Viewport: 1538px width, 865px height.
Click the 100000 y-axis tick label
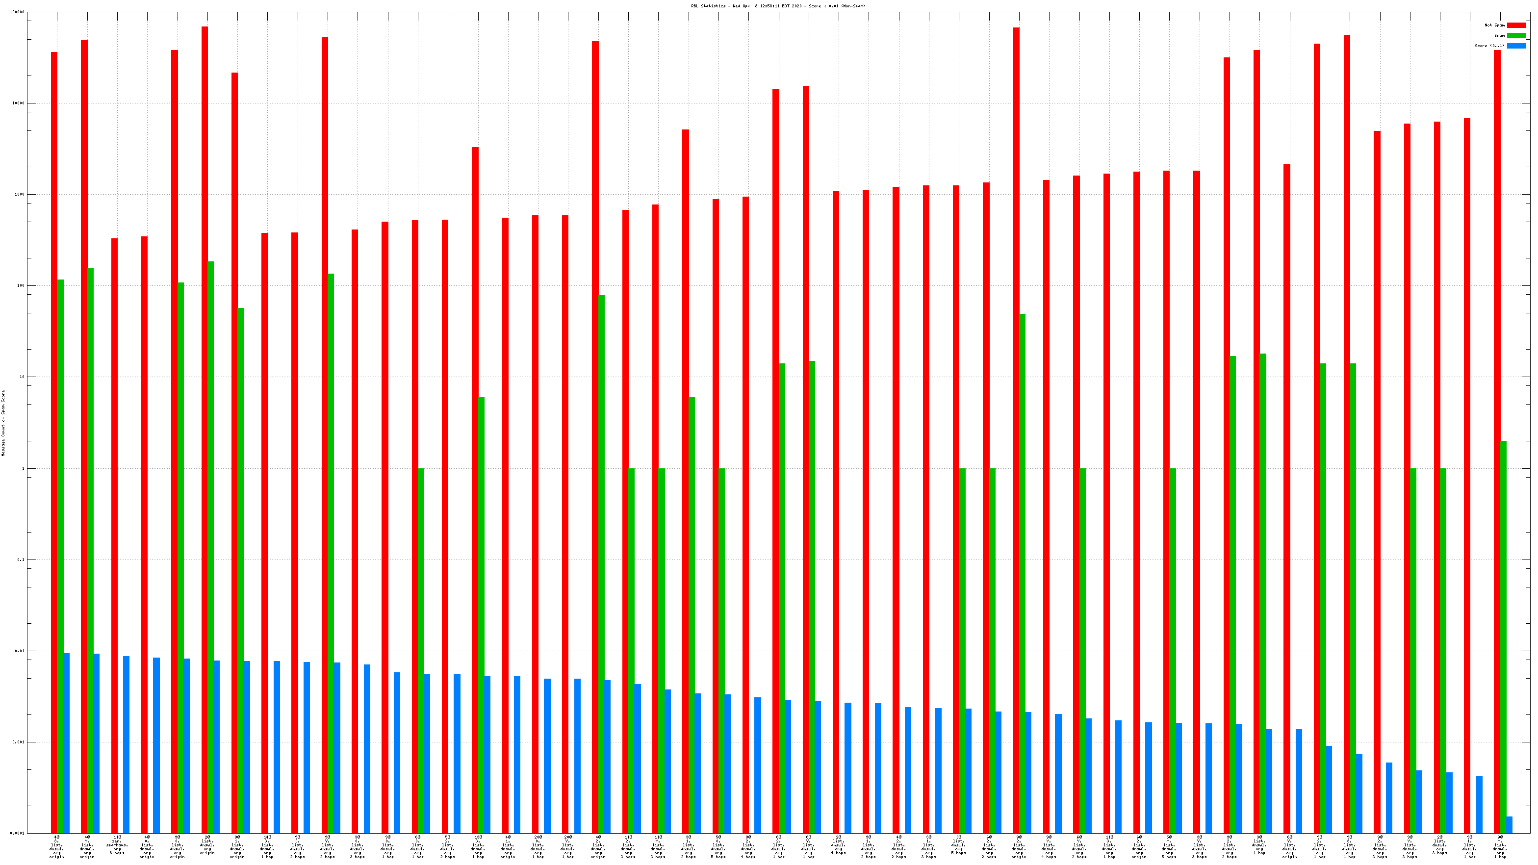pos(17,12)
